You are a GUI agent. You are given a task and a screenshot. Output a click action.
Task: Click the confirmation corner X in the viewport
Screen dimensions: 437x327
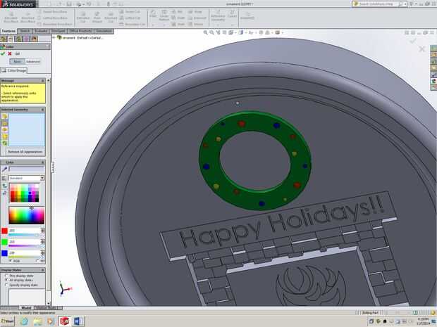coord(422,49)
